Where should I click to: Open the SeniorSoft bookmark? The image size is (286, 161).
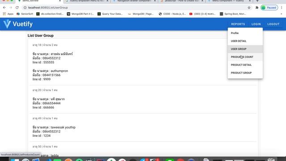[25, 14]
